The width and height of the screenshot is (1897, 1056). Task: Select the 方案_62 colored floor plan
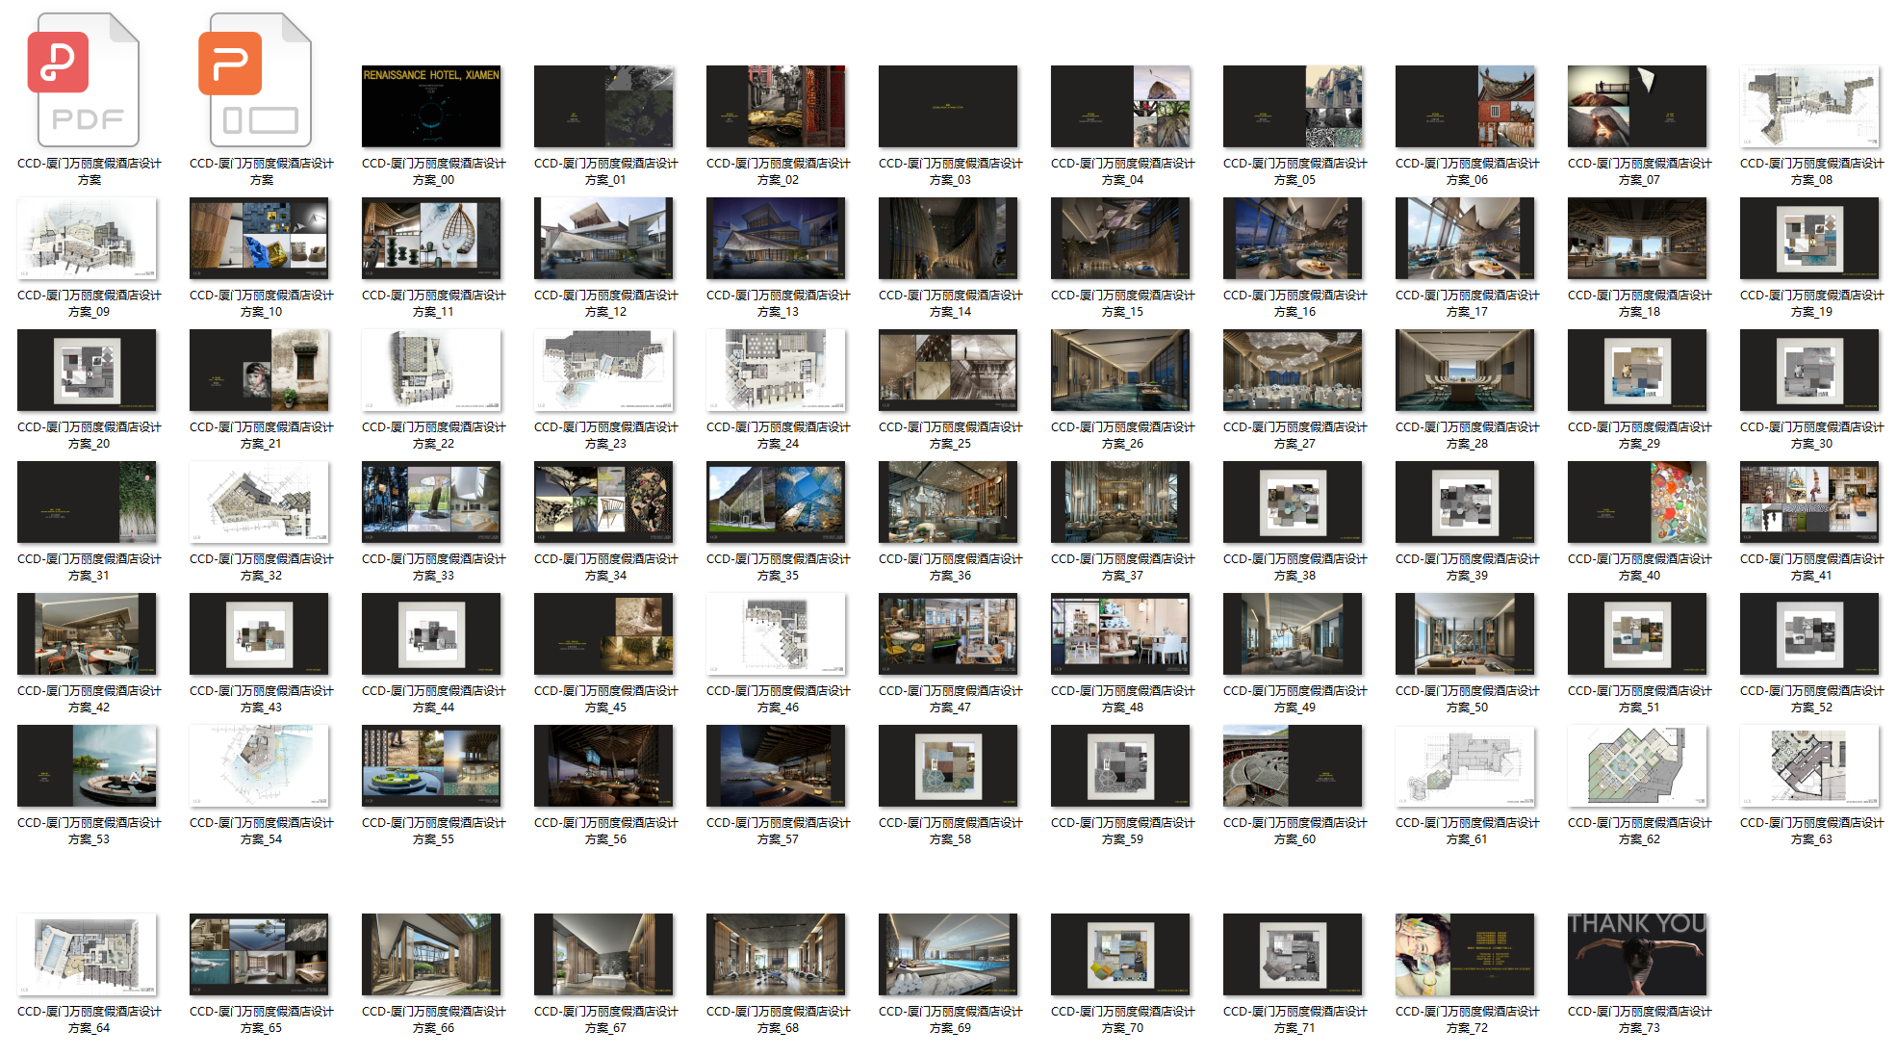click(1637, 765)
